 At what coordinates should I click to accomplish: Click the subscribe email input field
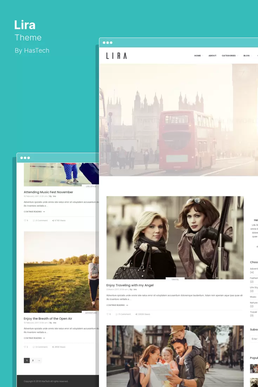click(x=254, y=339)
